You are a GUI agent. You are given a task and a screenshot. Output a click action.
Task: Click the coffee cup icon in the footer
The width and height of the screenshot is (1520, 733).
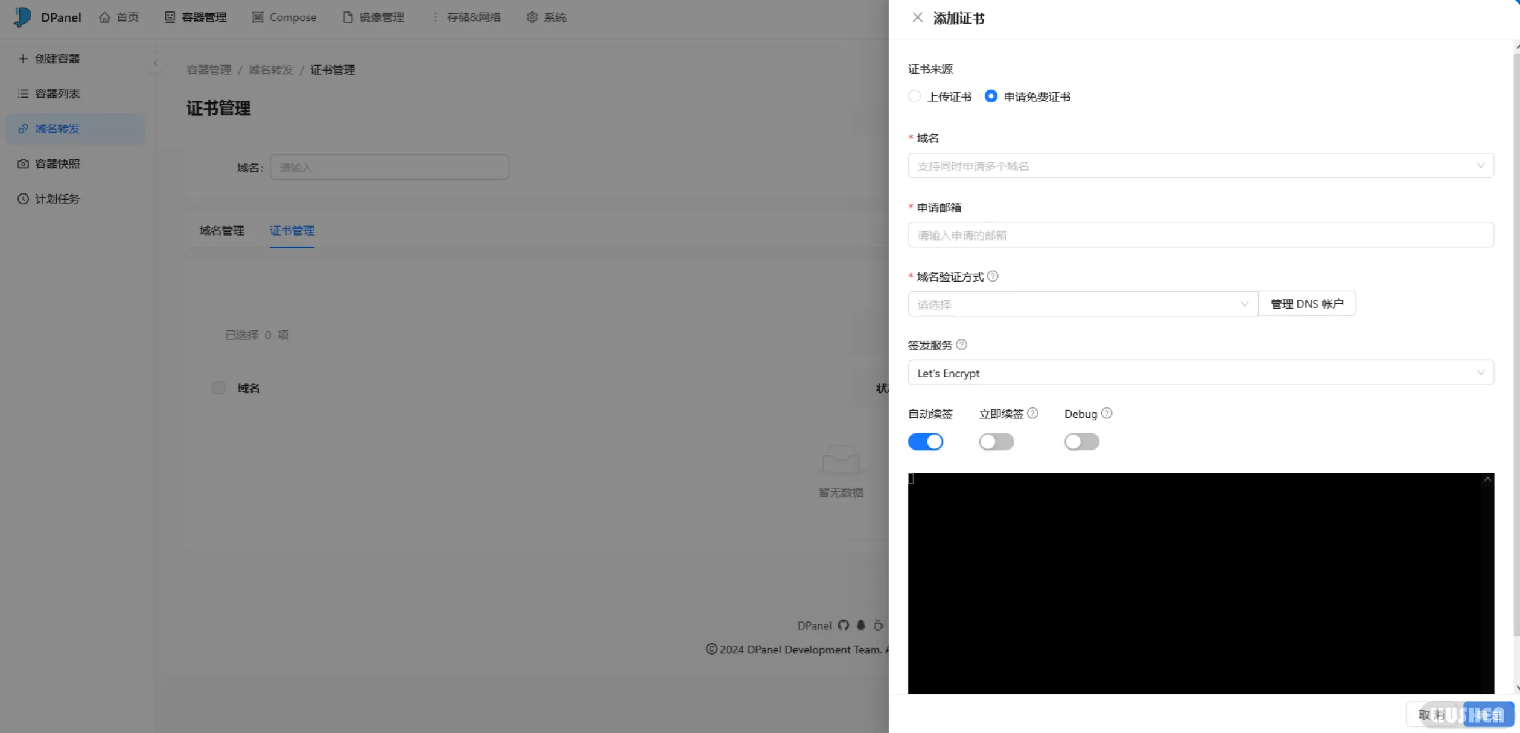[879, 625]
